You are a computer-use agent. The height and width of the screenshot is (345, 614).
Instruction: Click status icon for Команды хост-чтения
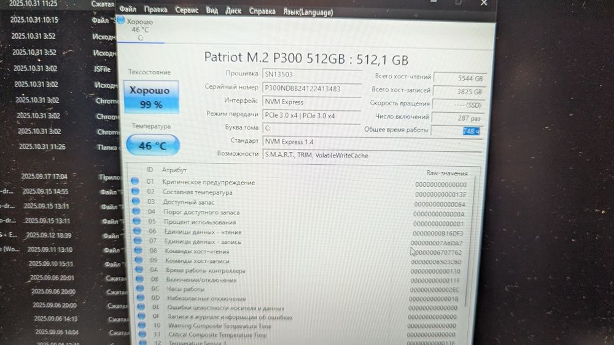point(138,250)
